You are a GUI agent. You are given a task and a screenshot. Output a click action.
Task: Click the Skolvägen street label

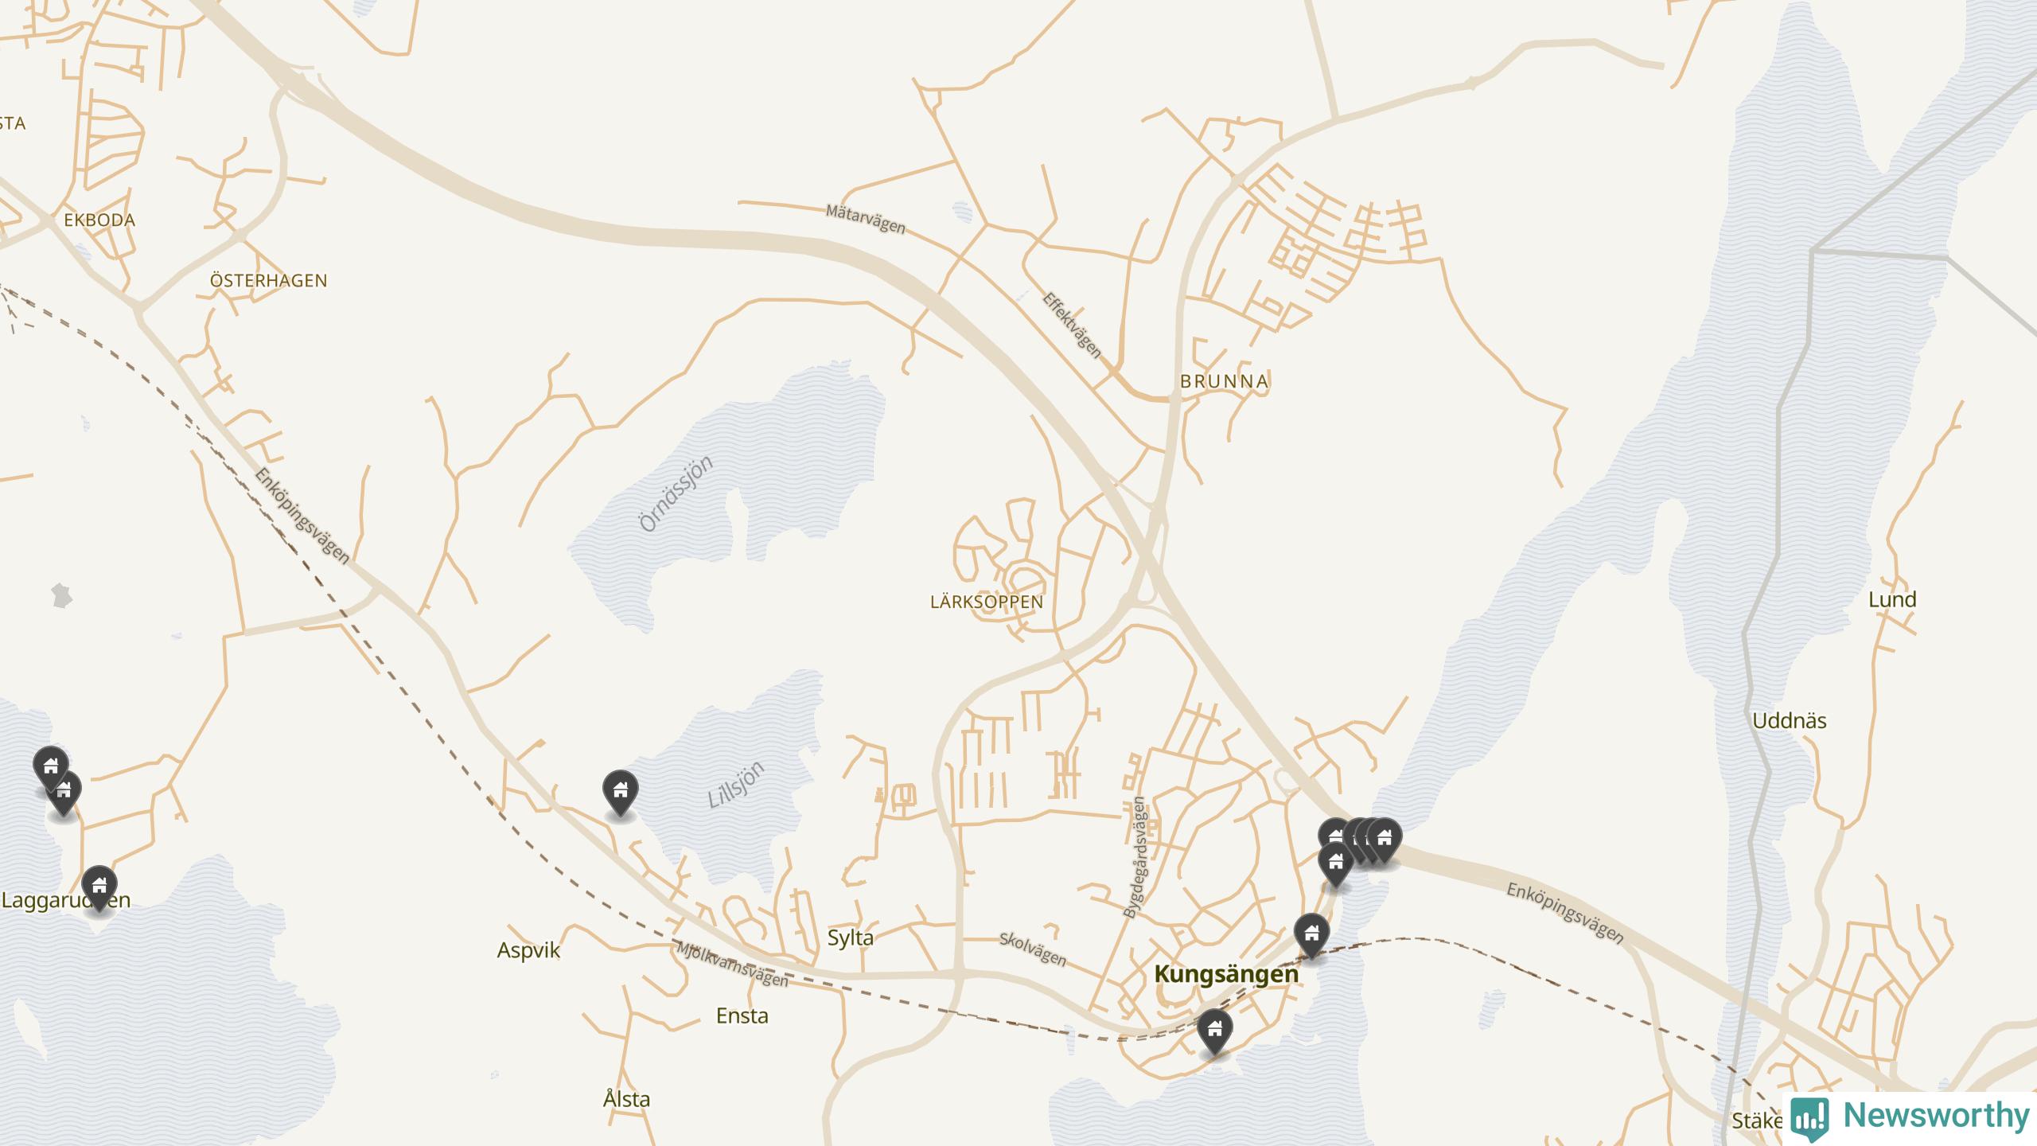click(x=1033, y=949)
